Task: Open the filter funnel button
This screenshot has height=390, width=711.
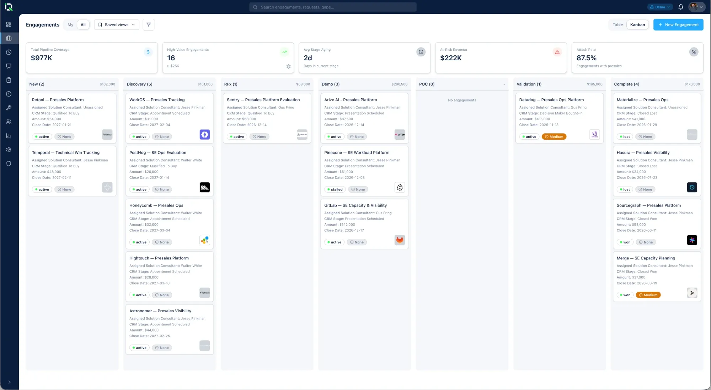Action: pos(149,25)
